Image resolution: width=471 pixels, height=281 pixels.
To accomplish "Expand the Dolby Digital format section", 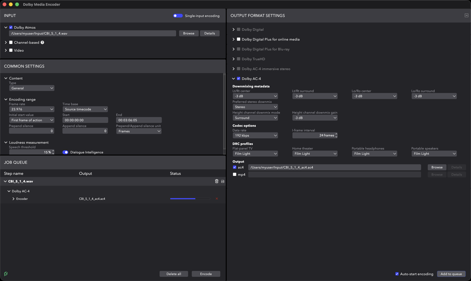I will point(234,29).
